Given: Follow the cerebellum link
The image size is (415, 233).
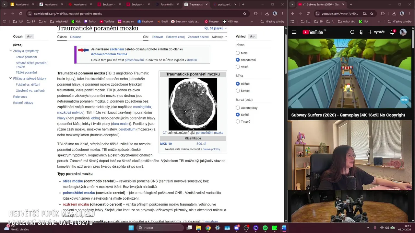Looking at the screenshot, I should 127,129.
